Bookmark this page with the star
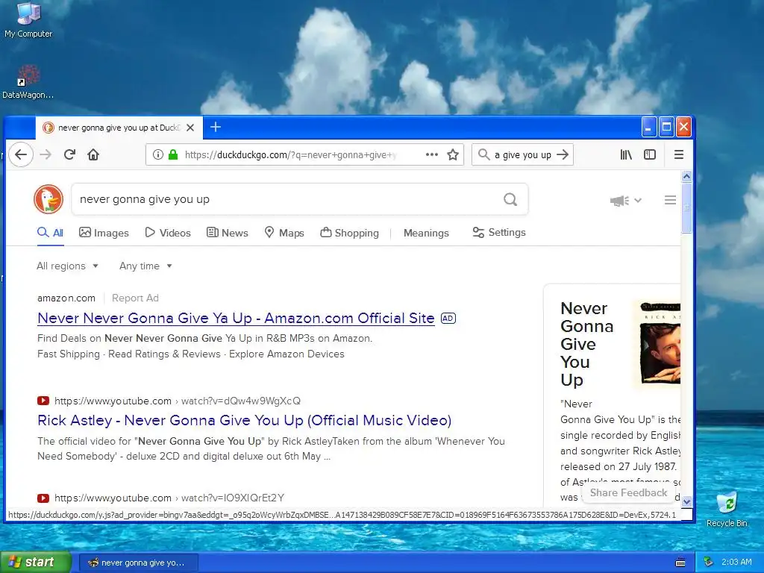 [453, 155]
